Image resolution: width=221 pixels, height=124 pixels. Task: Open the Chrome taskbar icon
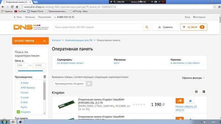[13, 122]
